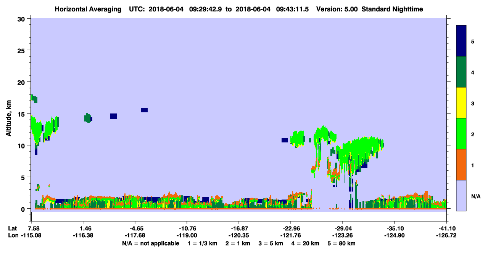Click the dark blue colorbar segment labeled 5
The width and height of the screenshot is (496, 254).
click(x=461, y=41)
